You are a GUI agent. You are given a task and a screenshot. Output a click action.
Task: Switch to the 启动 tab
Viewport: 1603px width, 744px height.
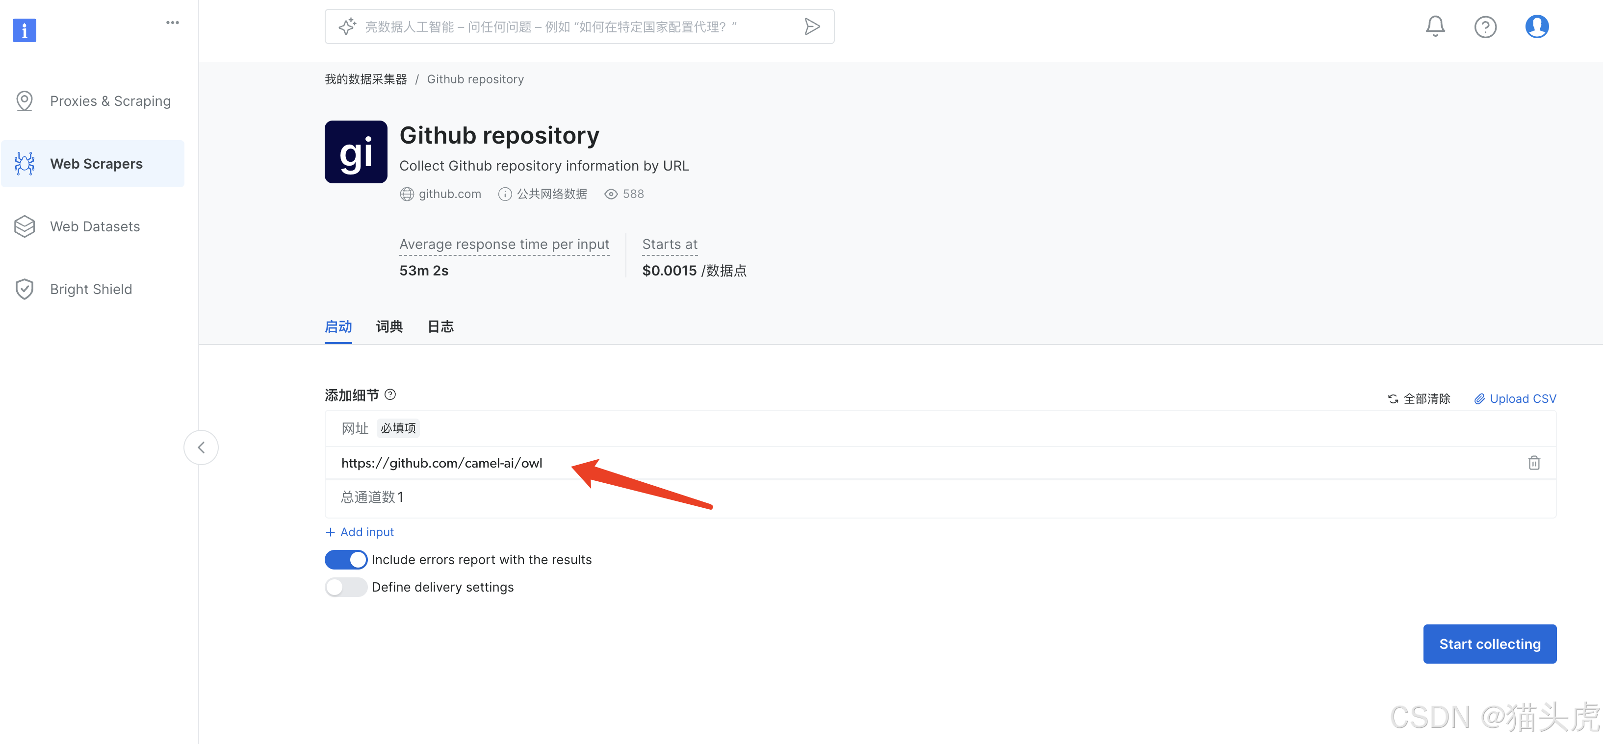click(x=338, y=327)
